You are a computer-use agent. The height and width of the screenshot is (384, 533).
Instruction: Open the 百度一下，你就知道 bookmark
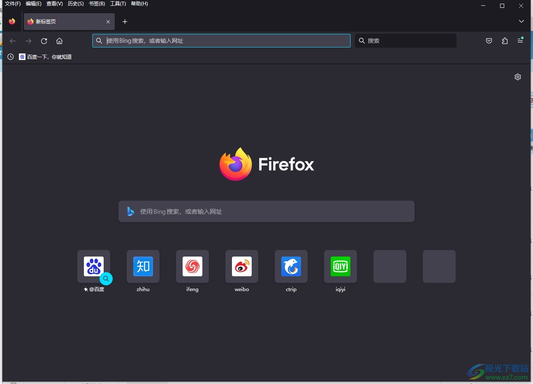pos(46,57)
